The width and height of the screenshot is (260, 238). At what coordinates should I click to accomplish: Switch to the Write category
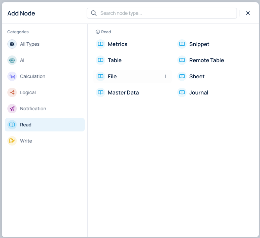(26, 141)
